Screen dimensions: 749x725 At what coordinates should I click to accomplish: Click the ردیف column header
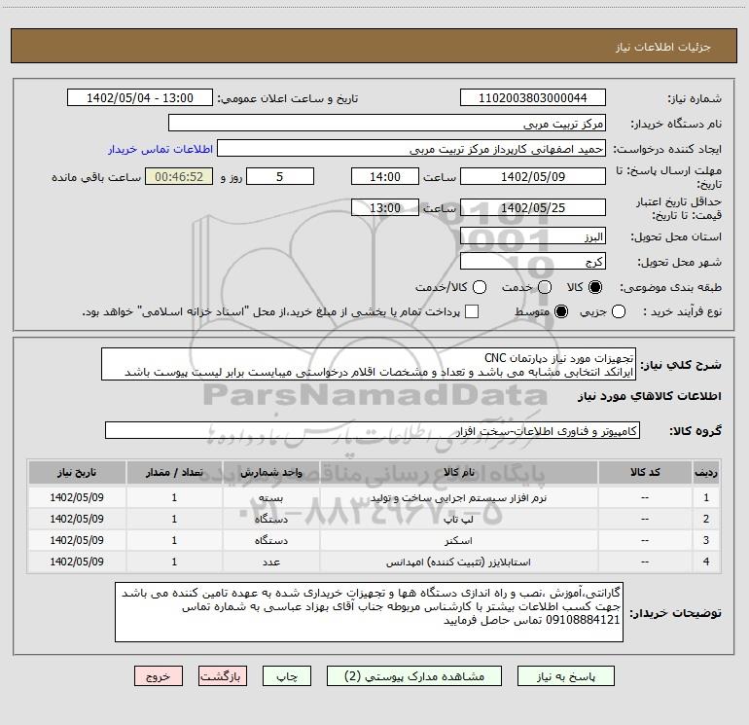pos(706,472)
